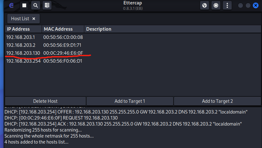Screen dimensions: 262x148
Task: Click the Add to Target 1 button
Action: pos(130,101)
